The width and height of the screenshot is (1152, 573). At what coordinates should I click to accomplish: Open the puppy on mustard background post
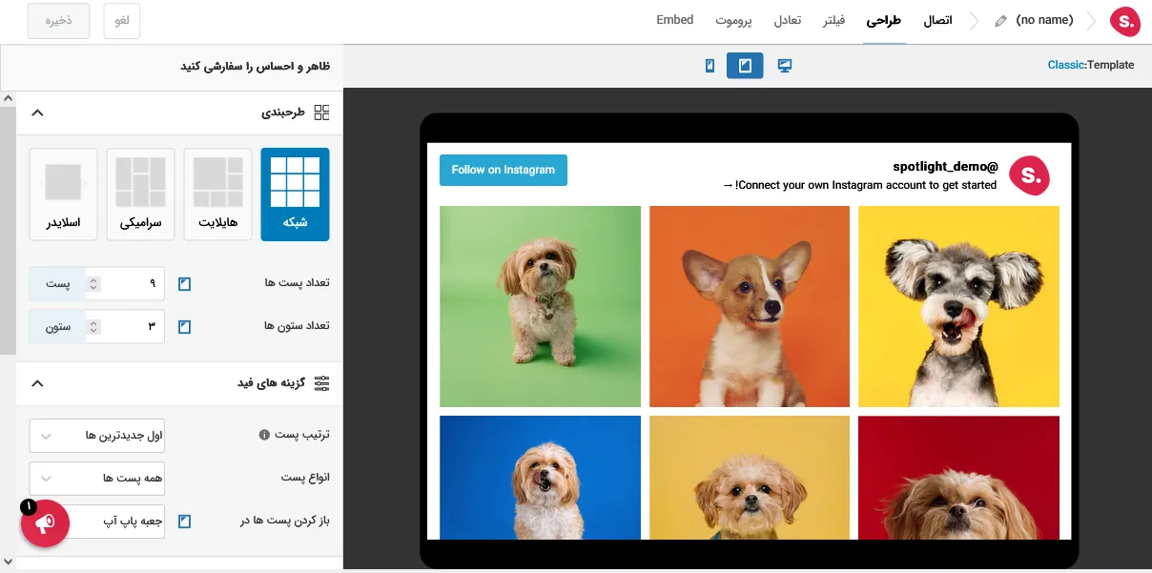click(750, 478)
